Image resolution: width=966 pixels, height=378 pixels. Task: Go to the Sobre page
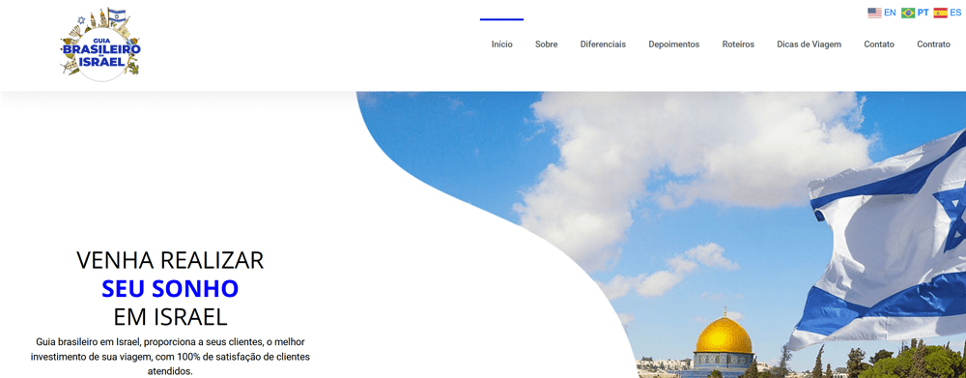point(546,44)
